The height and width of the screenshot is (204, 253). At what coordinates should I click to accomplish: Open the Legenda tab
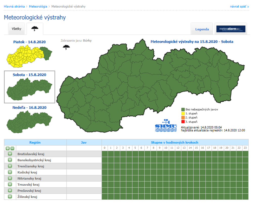click(x=202, y=29)
